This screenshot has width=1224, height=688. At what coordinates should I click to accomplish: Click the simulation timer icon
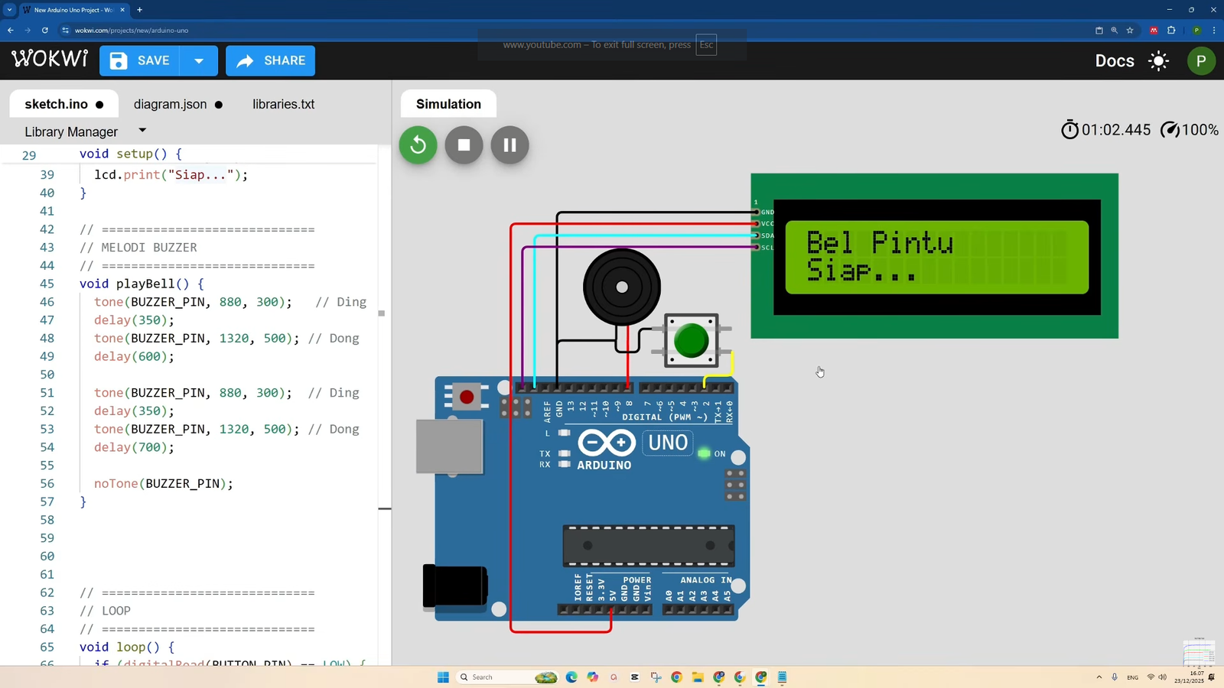1069,130
